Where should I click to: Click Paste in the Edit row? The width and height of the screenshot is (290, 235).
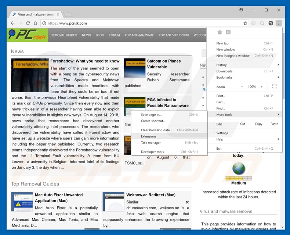pyautogui.click(x=274, y=124)
